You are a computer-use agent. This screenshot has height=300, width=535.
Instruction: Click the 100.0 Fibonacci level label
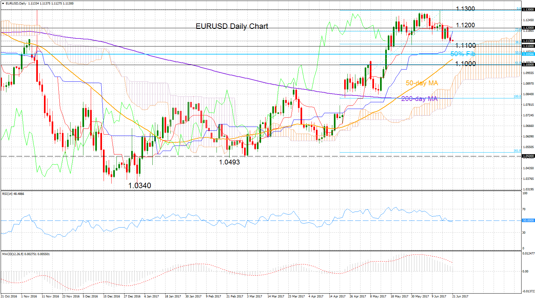(517, 96)
